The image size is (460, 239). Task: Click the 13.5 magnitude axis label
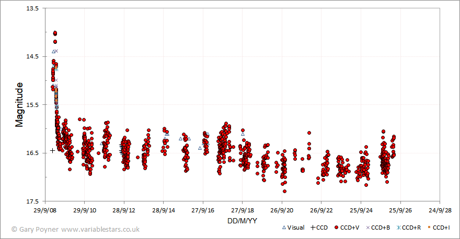pyautogui.click(x=32, y=8)
